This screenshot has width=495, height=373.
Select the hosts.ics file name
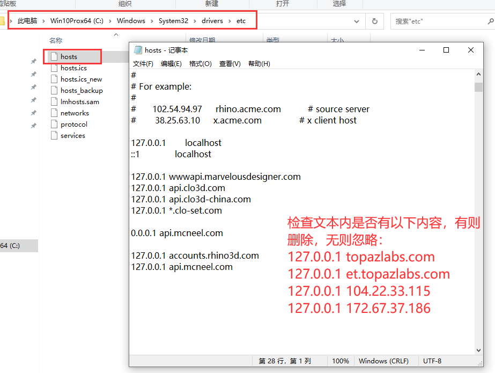click(73, 68)
